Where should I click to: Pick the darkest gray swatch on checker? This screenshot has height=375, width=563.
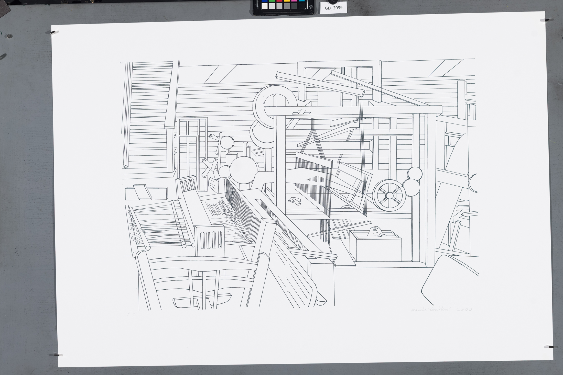click(x=294, y=6)
